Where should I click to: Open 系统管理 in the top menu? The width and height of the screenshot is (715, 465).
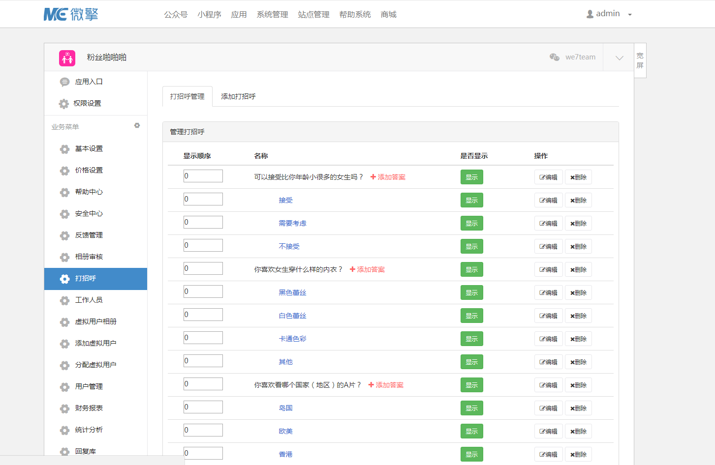pos(272,15)
